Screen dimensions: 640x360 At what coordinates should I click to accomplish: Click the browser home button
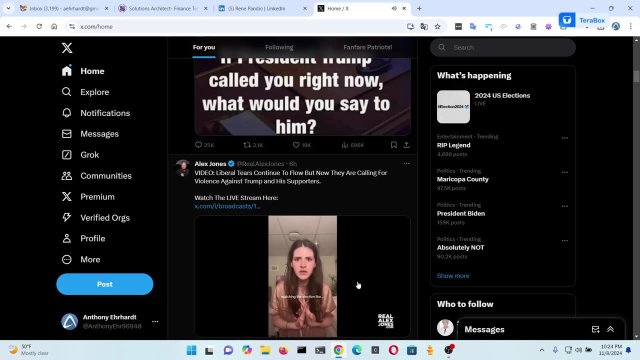[54, 26]
